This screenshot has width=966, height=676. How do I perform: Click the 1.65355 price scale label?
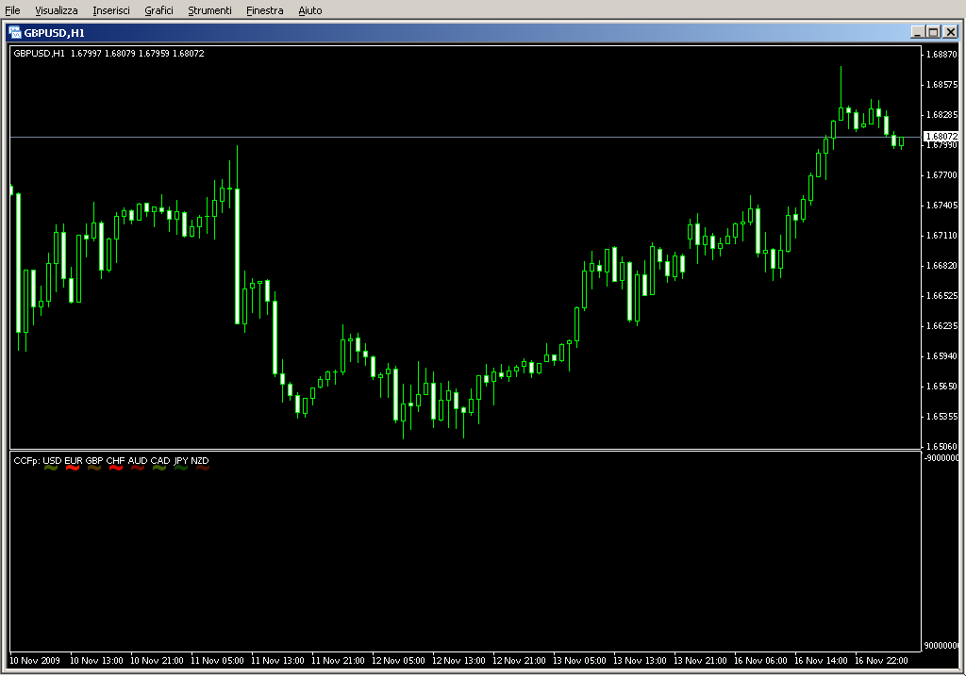(942, 416)
